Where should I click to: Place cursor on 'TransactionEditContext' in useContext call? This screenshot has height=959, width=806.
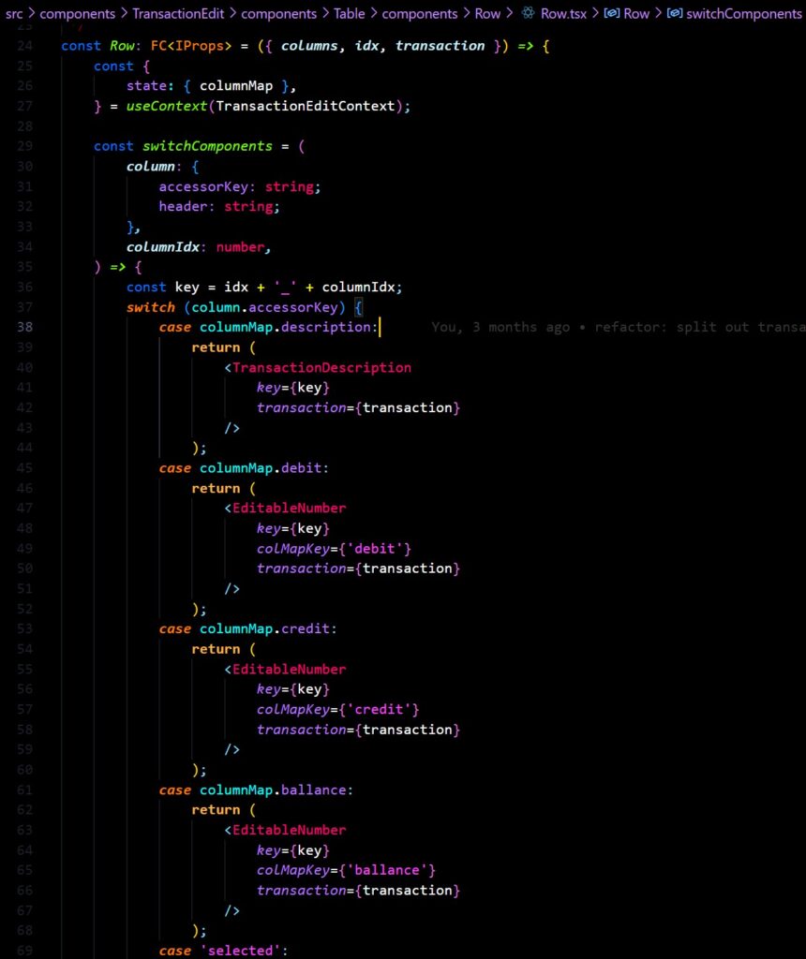pyautogui.click(x=306, y=106)
